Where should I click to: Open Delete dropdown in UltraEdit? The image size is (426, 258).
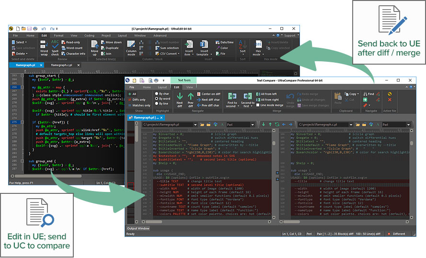(20, 54)
